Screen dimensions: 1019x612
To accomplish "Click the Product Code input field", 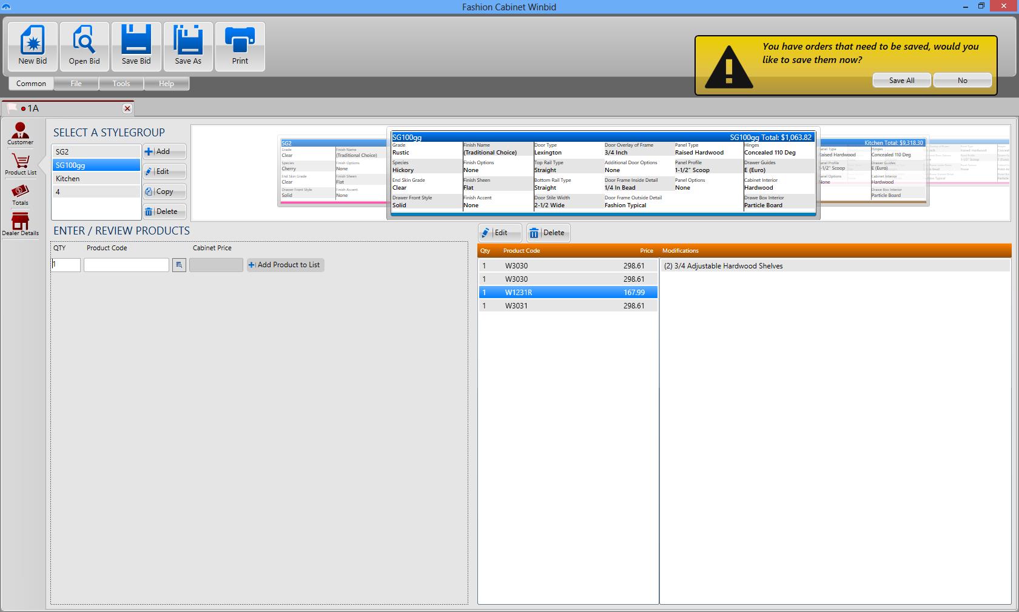I will pyautogui.click(x=126, y=265).
